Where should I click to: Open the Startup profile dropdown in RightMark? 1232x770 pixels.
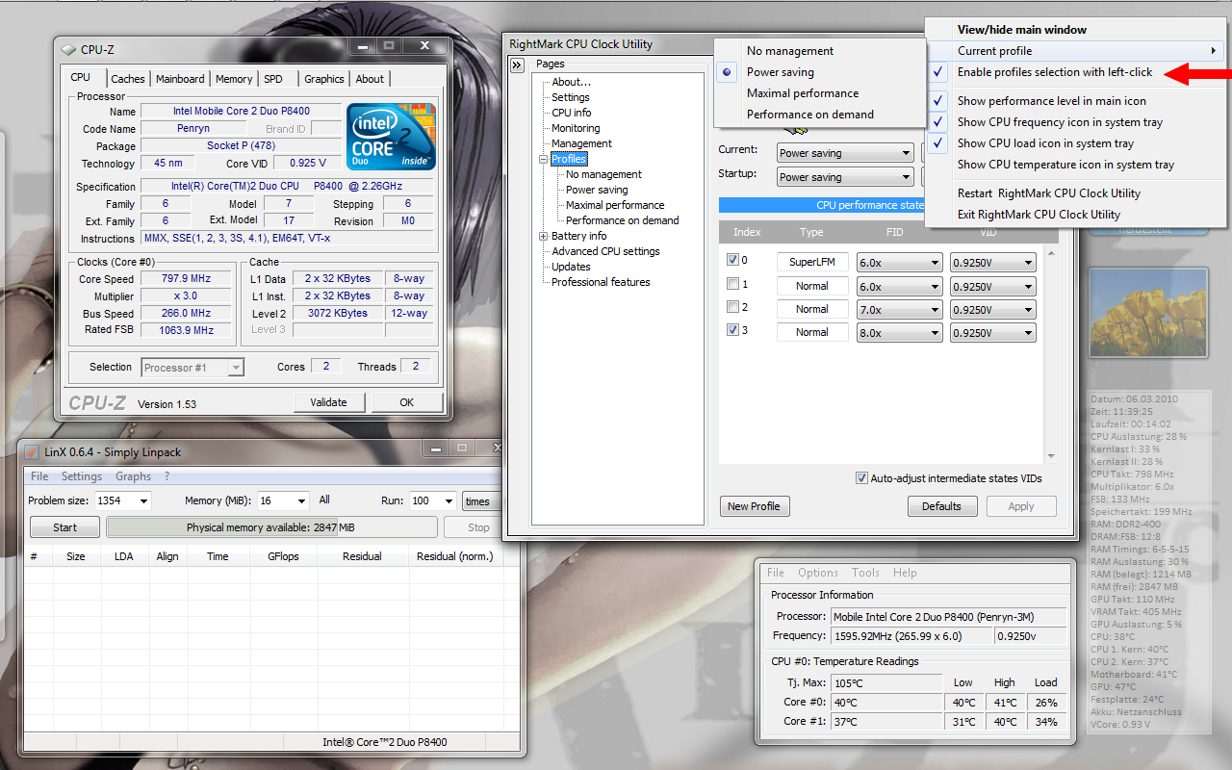[845, 177]
